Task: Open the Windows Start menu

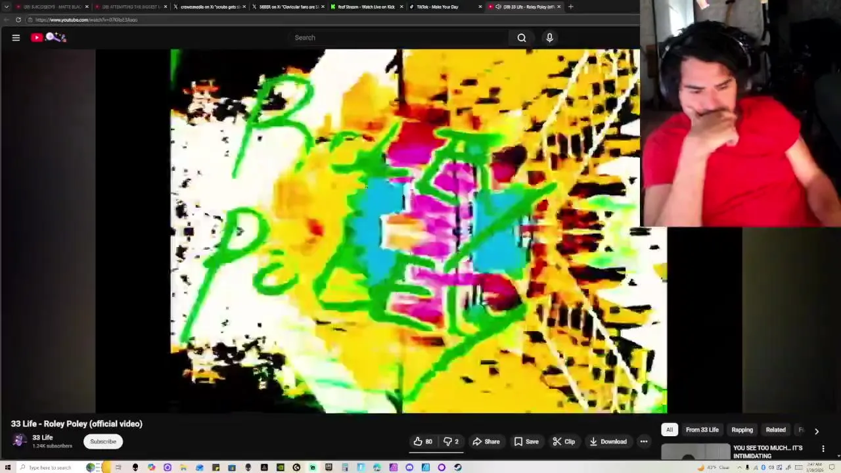Action: 8,467
